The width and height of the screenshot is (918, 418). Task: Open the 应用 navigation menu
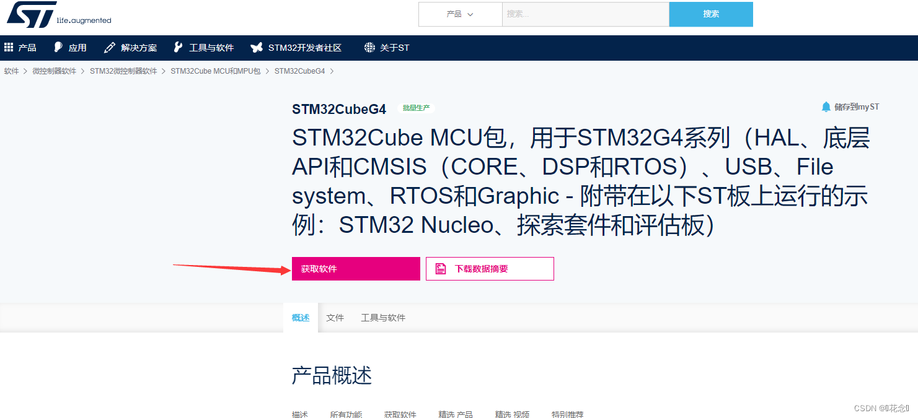coord(77,48)
